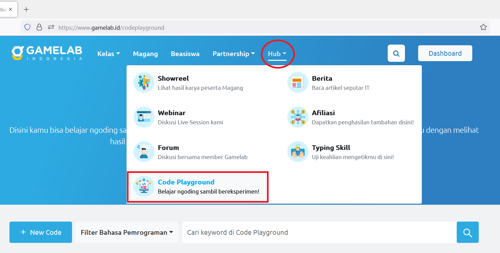Submit search with the blue magnifier button
Screen dimensions: 500x253
pyautogui.click(x=468, y=232)
